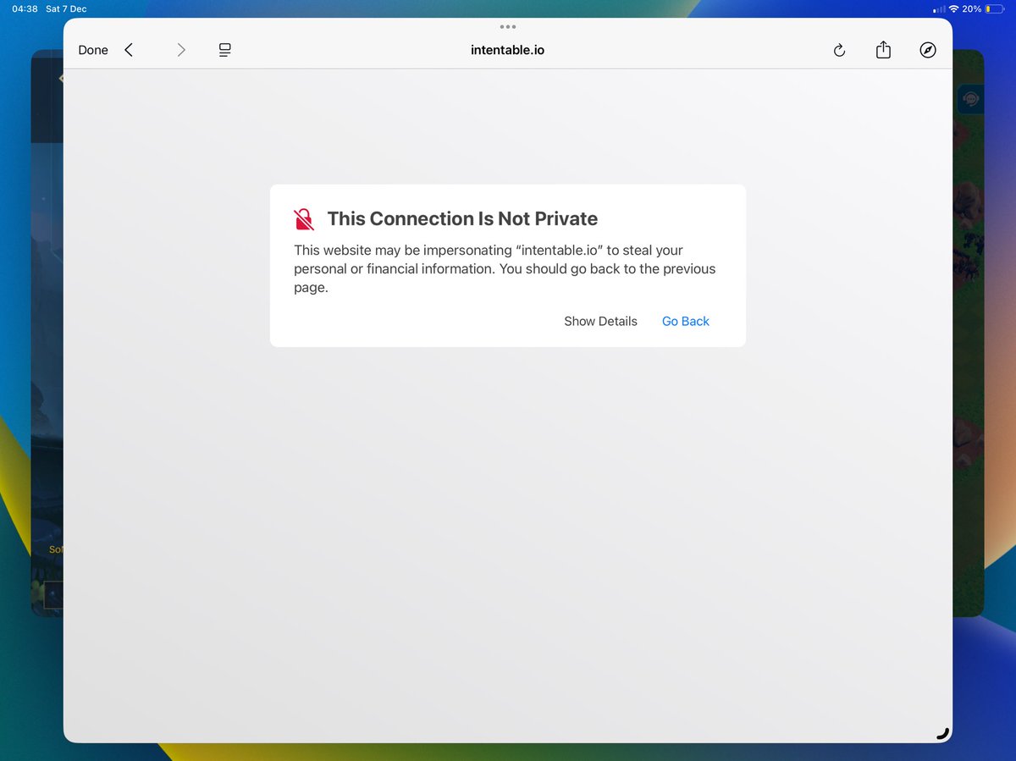Image resolution: width=1016 pixels, height=761 pixels.
Task: Select the intentable.io address bar
Action: (507, 50)
